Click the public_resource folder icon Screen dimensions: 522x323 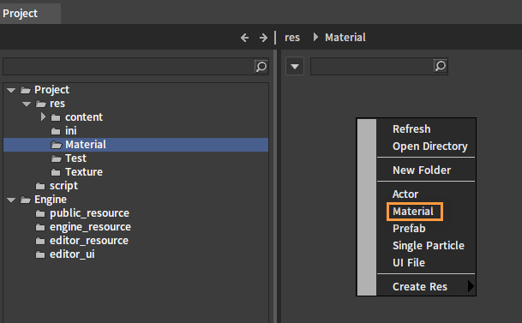pyautogui.click(x=40, y=213)
